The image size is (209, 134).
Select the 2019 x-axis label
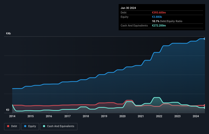[104, 116]
